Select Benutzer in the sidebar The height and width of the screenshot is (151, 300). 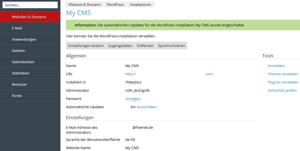coord(30,84)
